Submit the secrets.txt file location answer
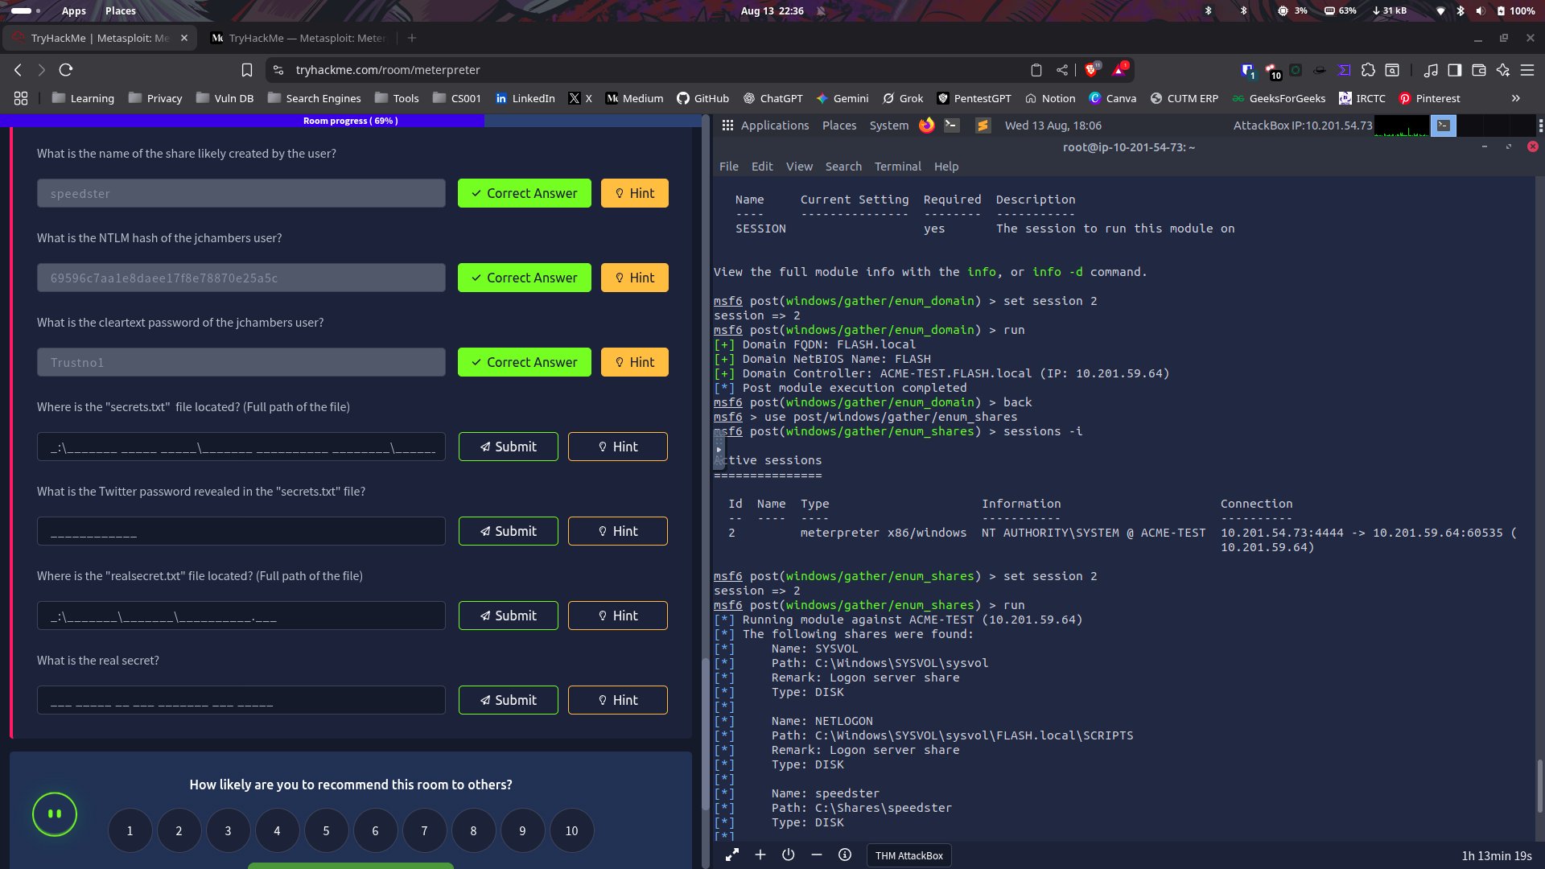This screenshot has height=869, width=1545. 508,447
